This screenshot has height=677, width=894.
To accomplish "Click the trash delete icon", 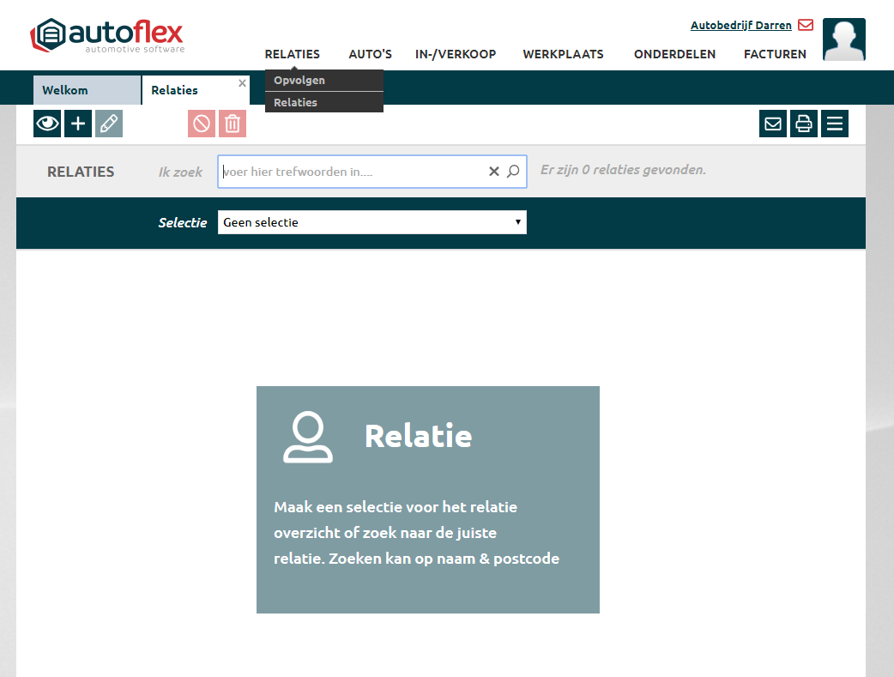I will click(233, 124).
